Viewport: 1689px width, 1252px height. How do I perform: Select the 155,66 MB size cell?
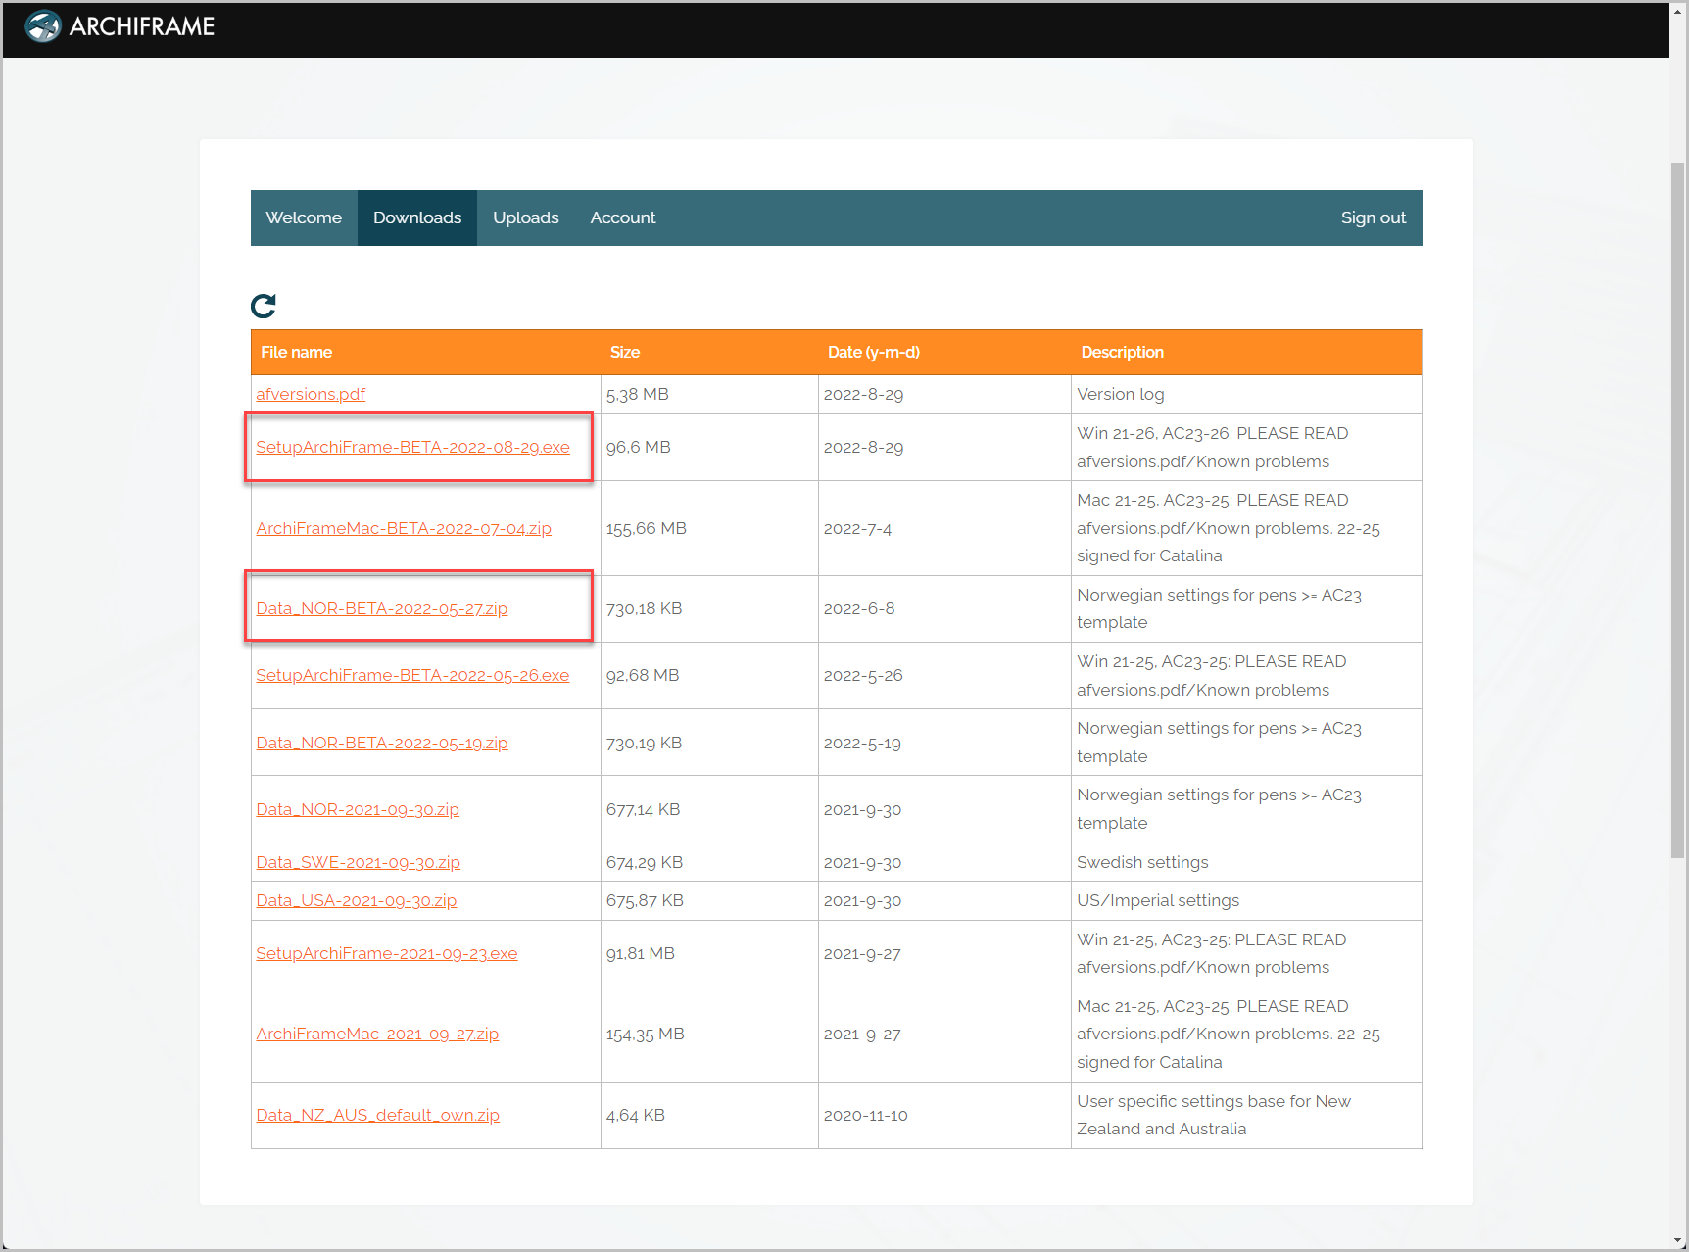[709, 528]
